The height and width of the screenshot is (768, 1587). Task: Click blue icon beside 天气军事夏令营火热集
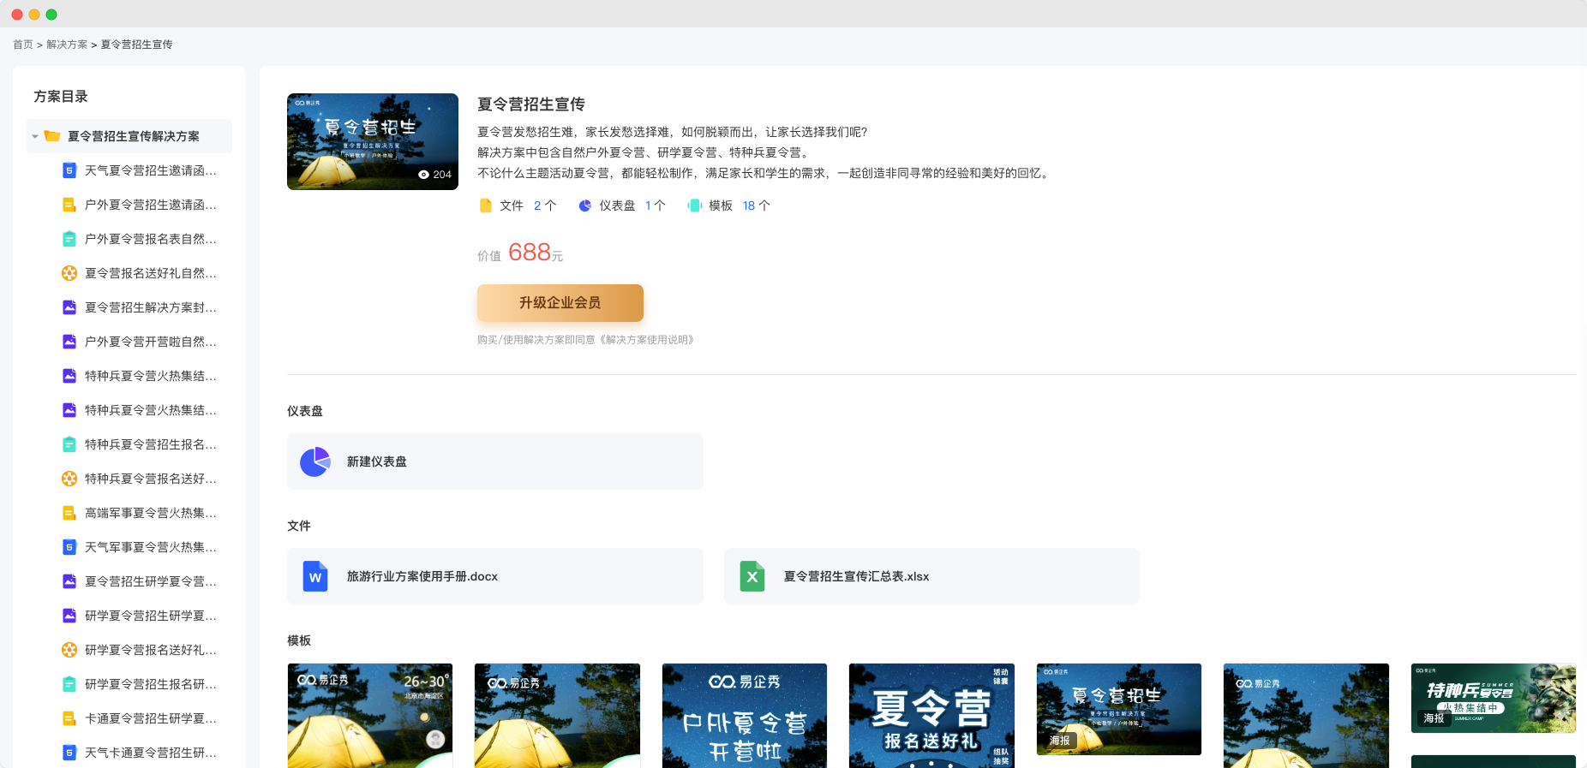pyautogui.click(x=69, y=547)
